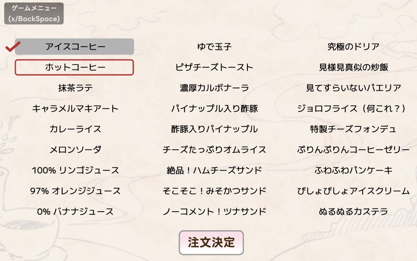Choose 特製チーズフォンデュ

pos(353,129)
